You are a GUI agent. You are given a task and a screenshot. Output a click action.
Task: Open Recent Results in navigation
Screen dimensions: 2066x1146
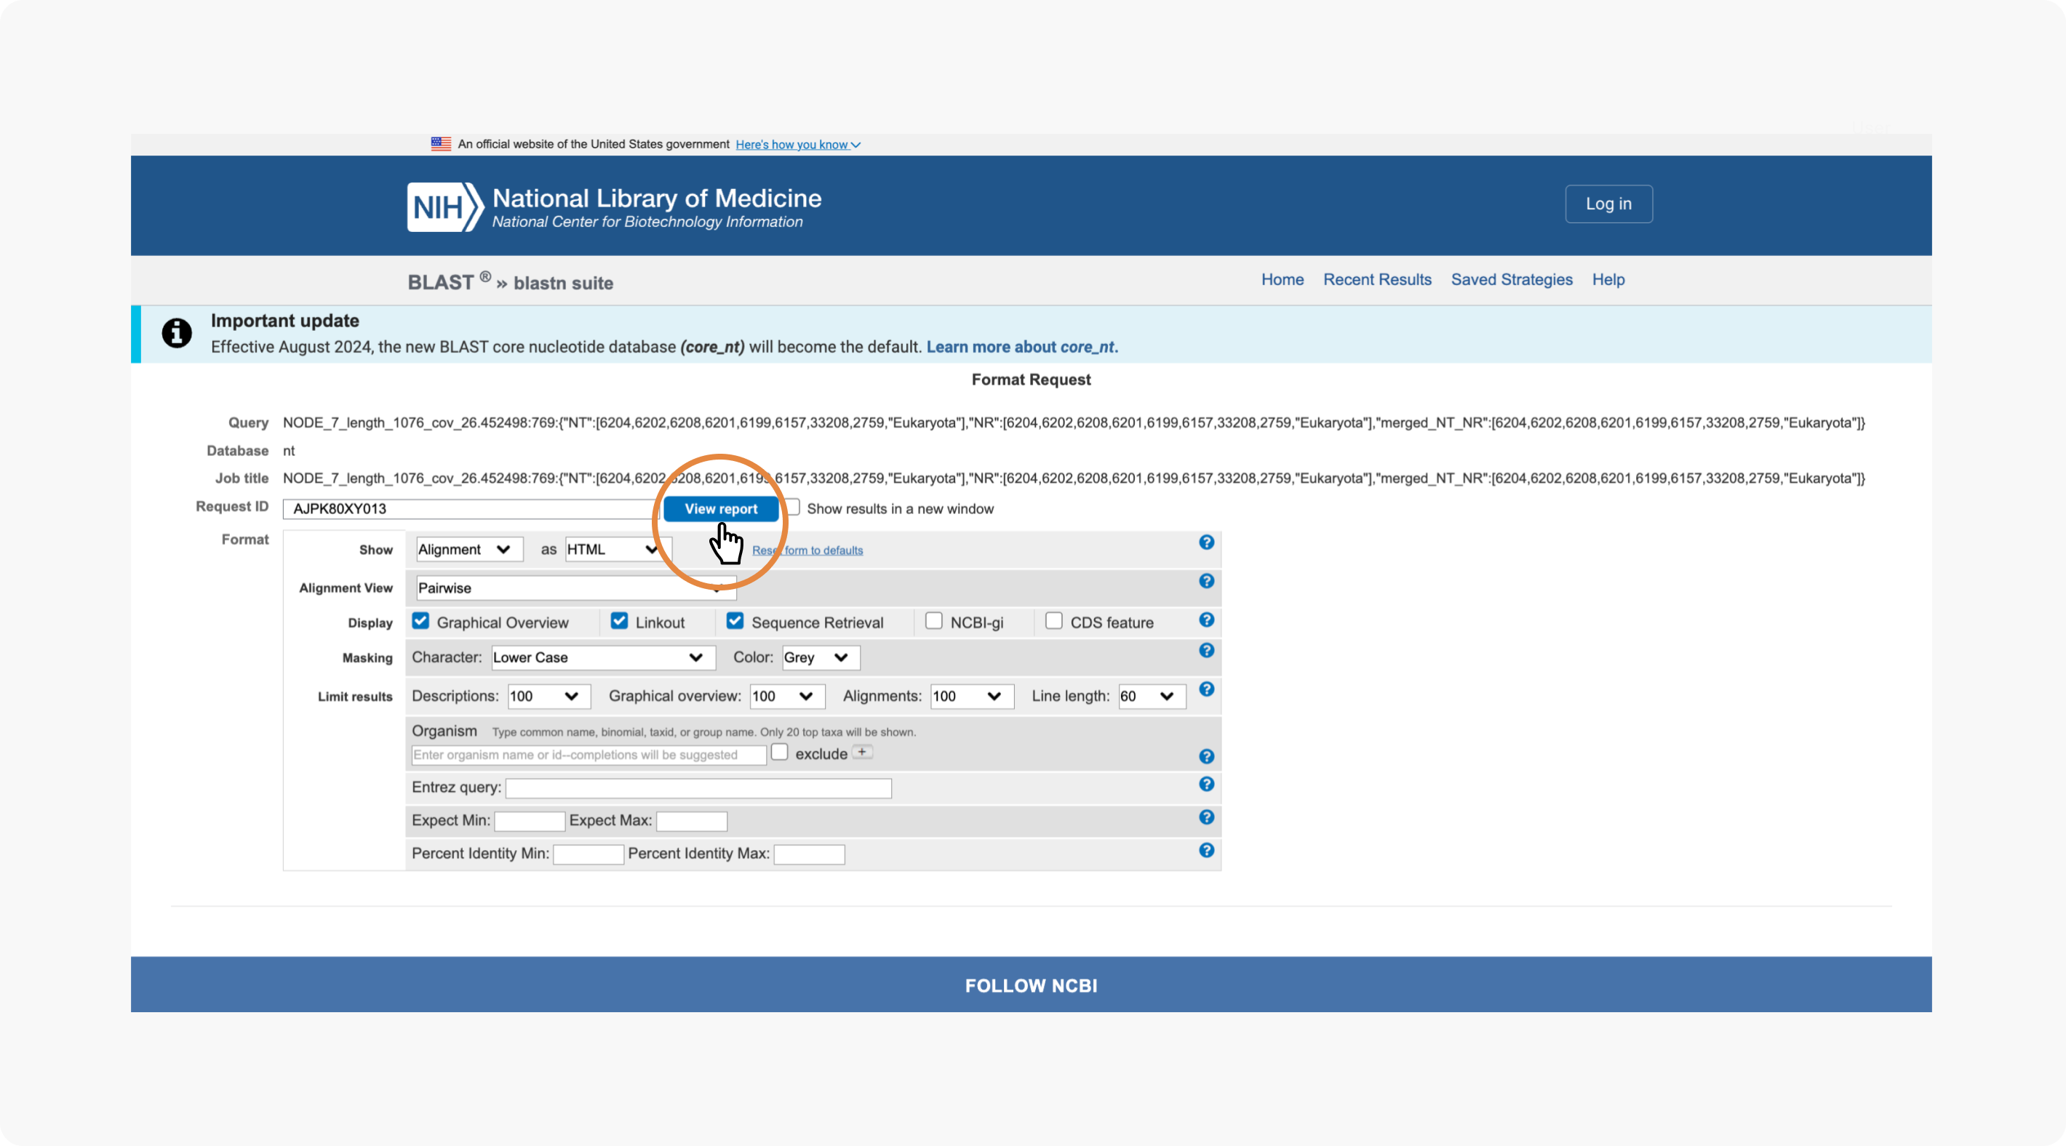coord(1377,279)
